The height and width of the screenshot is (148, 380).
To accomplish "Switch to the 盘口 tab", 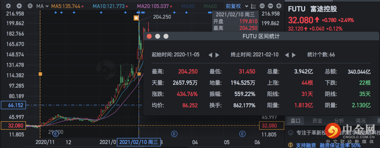I will 296,121.
